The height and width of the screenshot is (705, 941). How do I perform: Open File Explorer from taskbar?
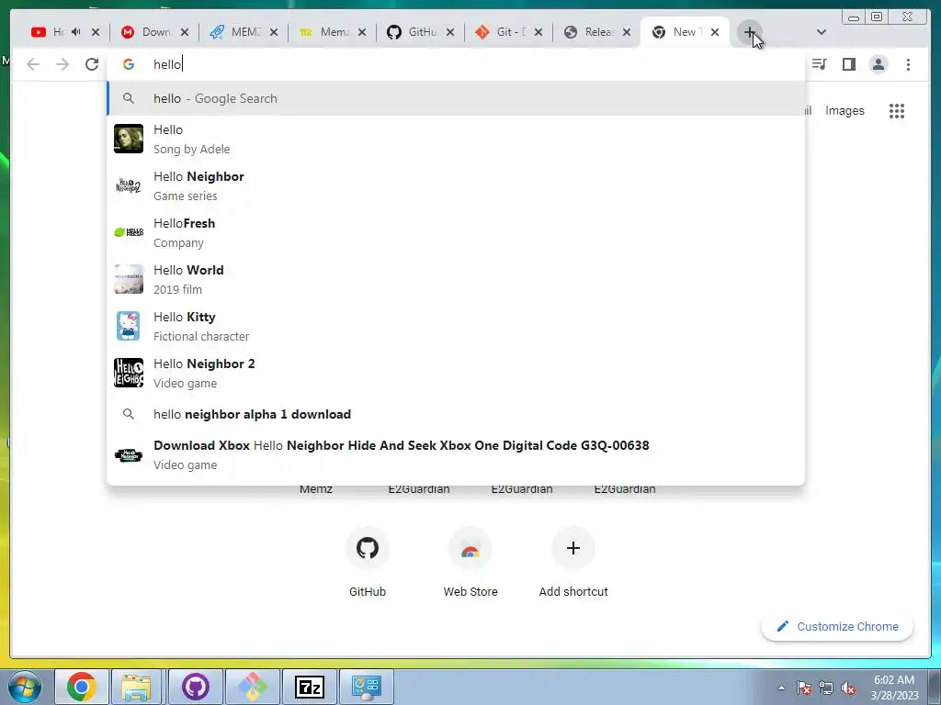click(136, 687)
